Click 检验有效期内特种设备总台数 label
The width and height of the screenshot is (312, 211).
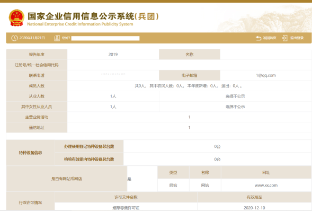89,159
